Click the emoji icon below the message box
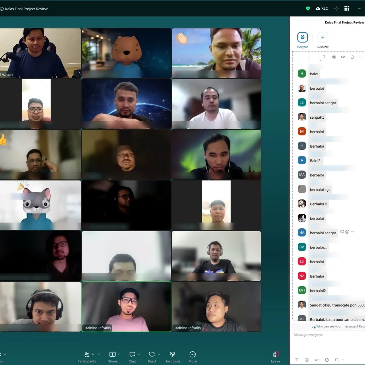 307,360
